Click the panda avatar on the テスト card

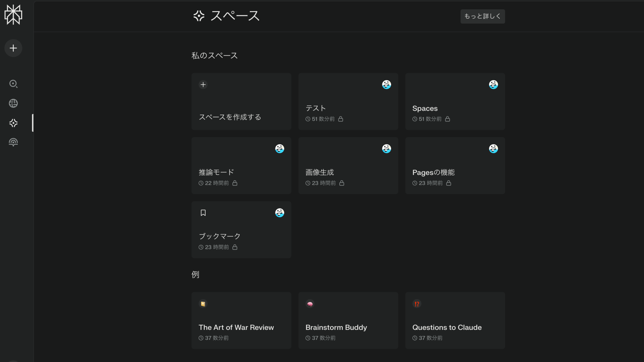386,84
